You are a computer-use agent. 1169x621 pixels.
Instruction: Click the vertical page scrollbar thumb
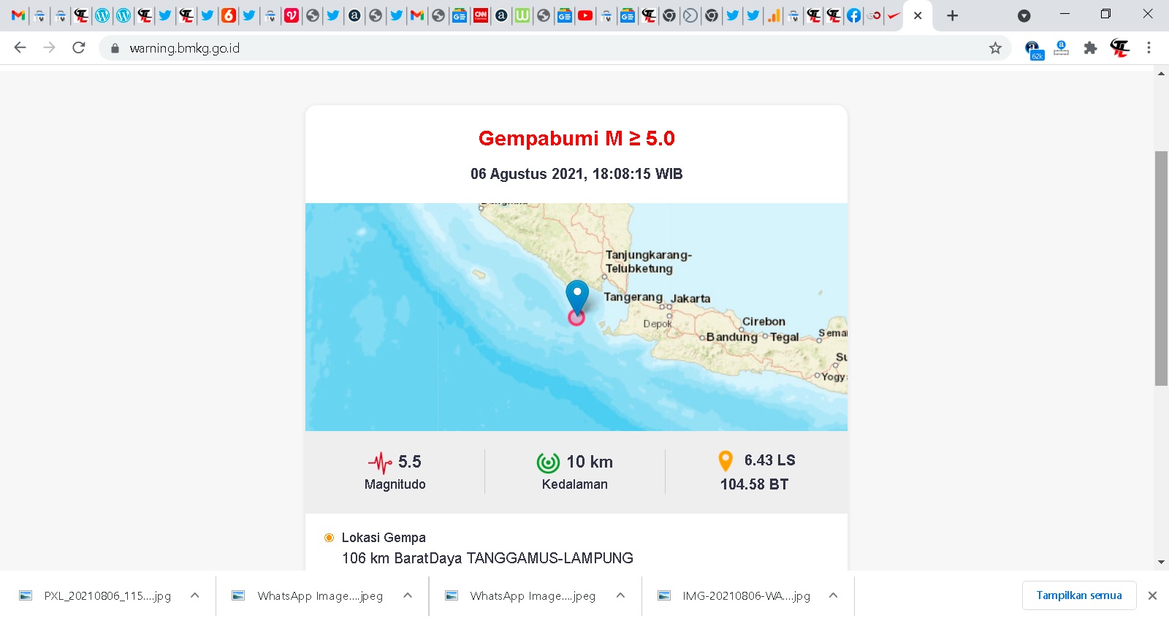click(1161, 268)
